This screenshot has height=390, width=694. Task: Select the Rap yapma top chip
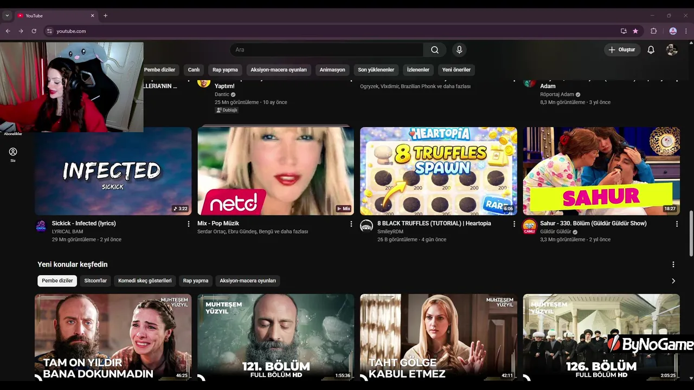tap(225, 70)
